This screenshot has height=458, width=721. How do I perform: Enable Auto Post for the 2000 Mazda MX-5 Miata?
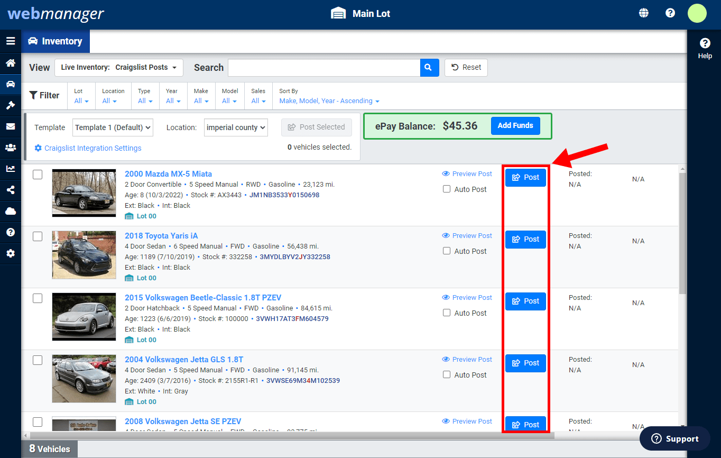point(447,189)
